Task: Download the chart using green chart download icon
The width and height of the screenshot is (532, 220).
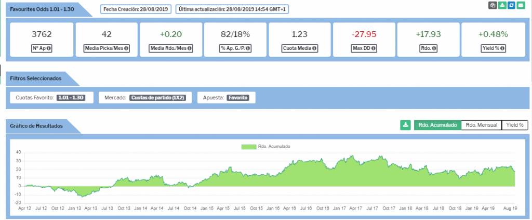Action: pos(405,125)
